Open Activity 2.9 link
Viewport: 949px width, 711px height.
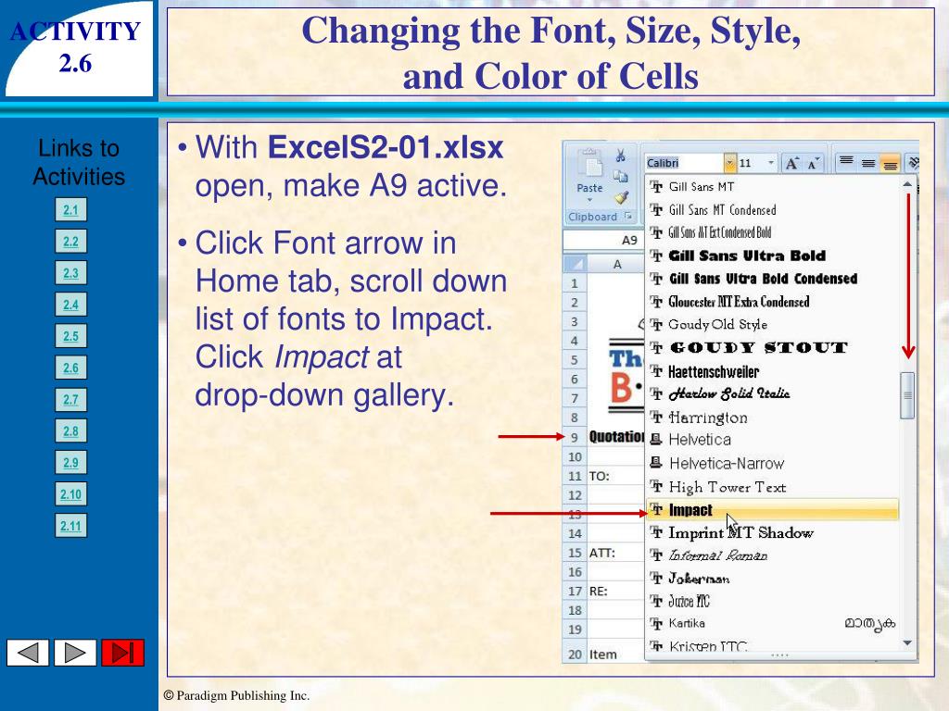(x=70, y=463)
